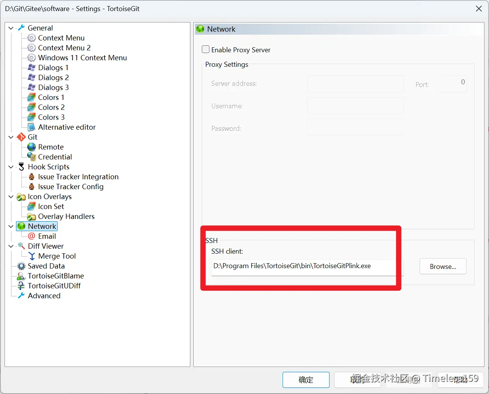The image size is (489, 394).
Task: Collapse the Hook Scripts node
Action: point(11,167)
